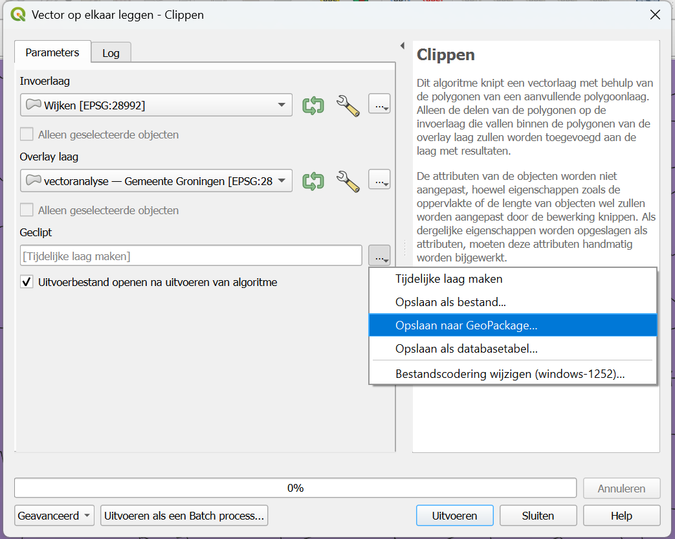The image size is (675, 539).
Task: Click the Geclipt output options button
Action: click(379, 256)
